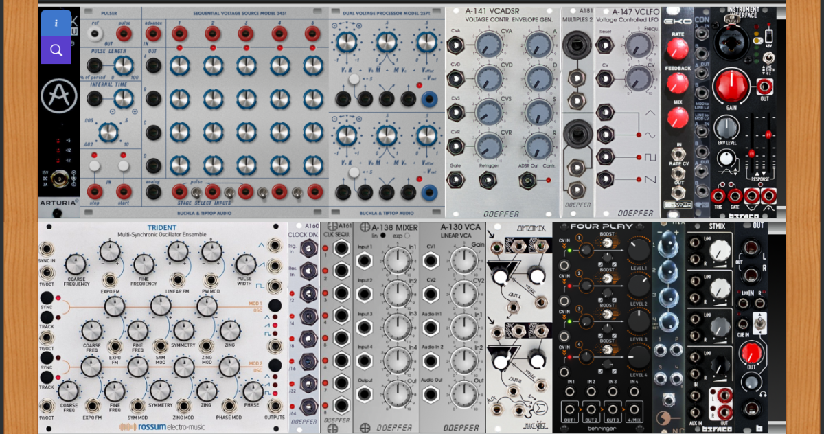The width and height of the screenshot is (824, 434).
Task: Click upper blue Vout jack on Model 257t
Action: [x=430, y=100]
